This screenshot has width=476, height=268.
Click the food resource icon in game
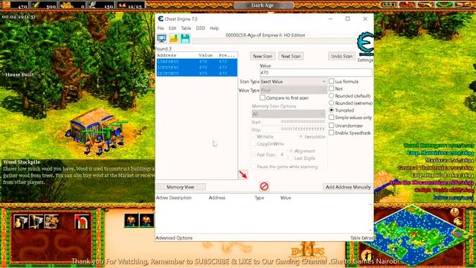click(x=35, y=5)
